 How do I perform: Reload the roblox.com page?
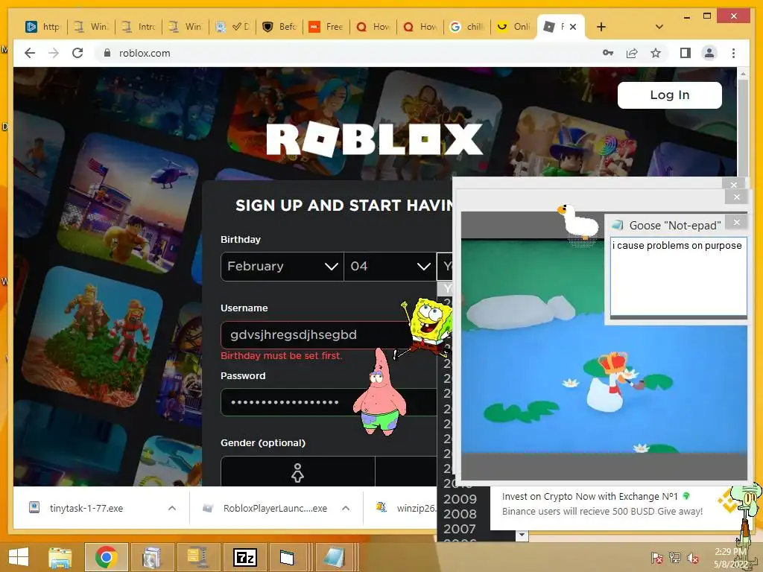pos(77,53)
